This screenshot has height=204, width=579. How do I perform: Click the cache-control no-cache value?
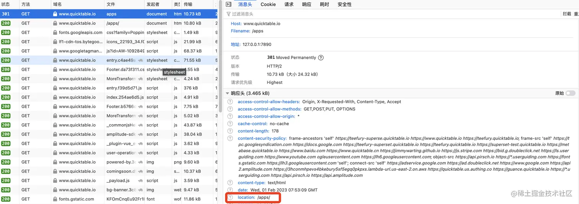click(279, 124)
